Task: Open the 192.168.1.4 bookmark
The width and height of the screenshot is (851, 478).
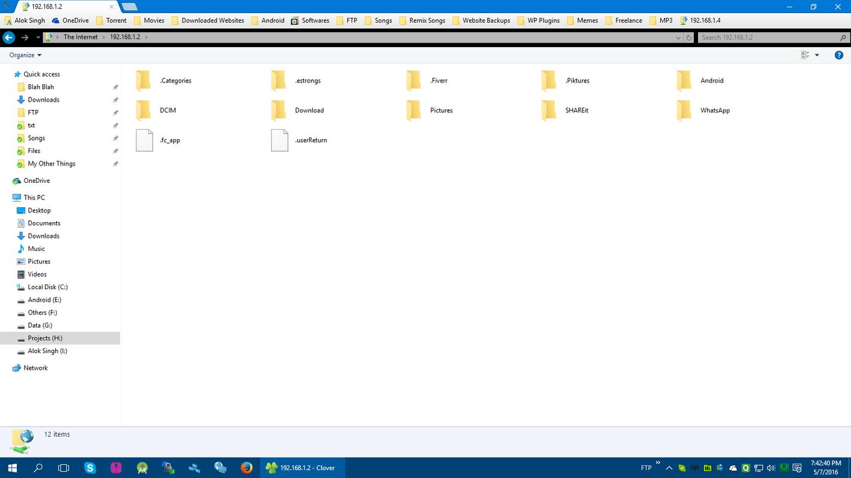Action: (700, 20)
